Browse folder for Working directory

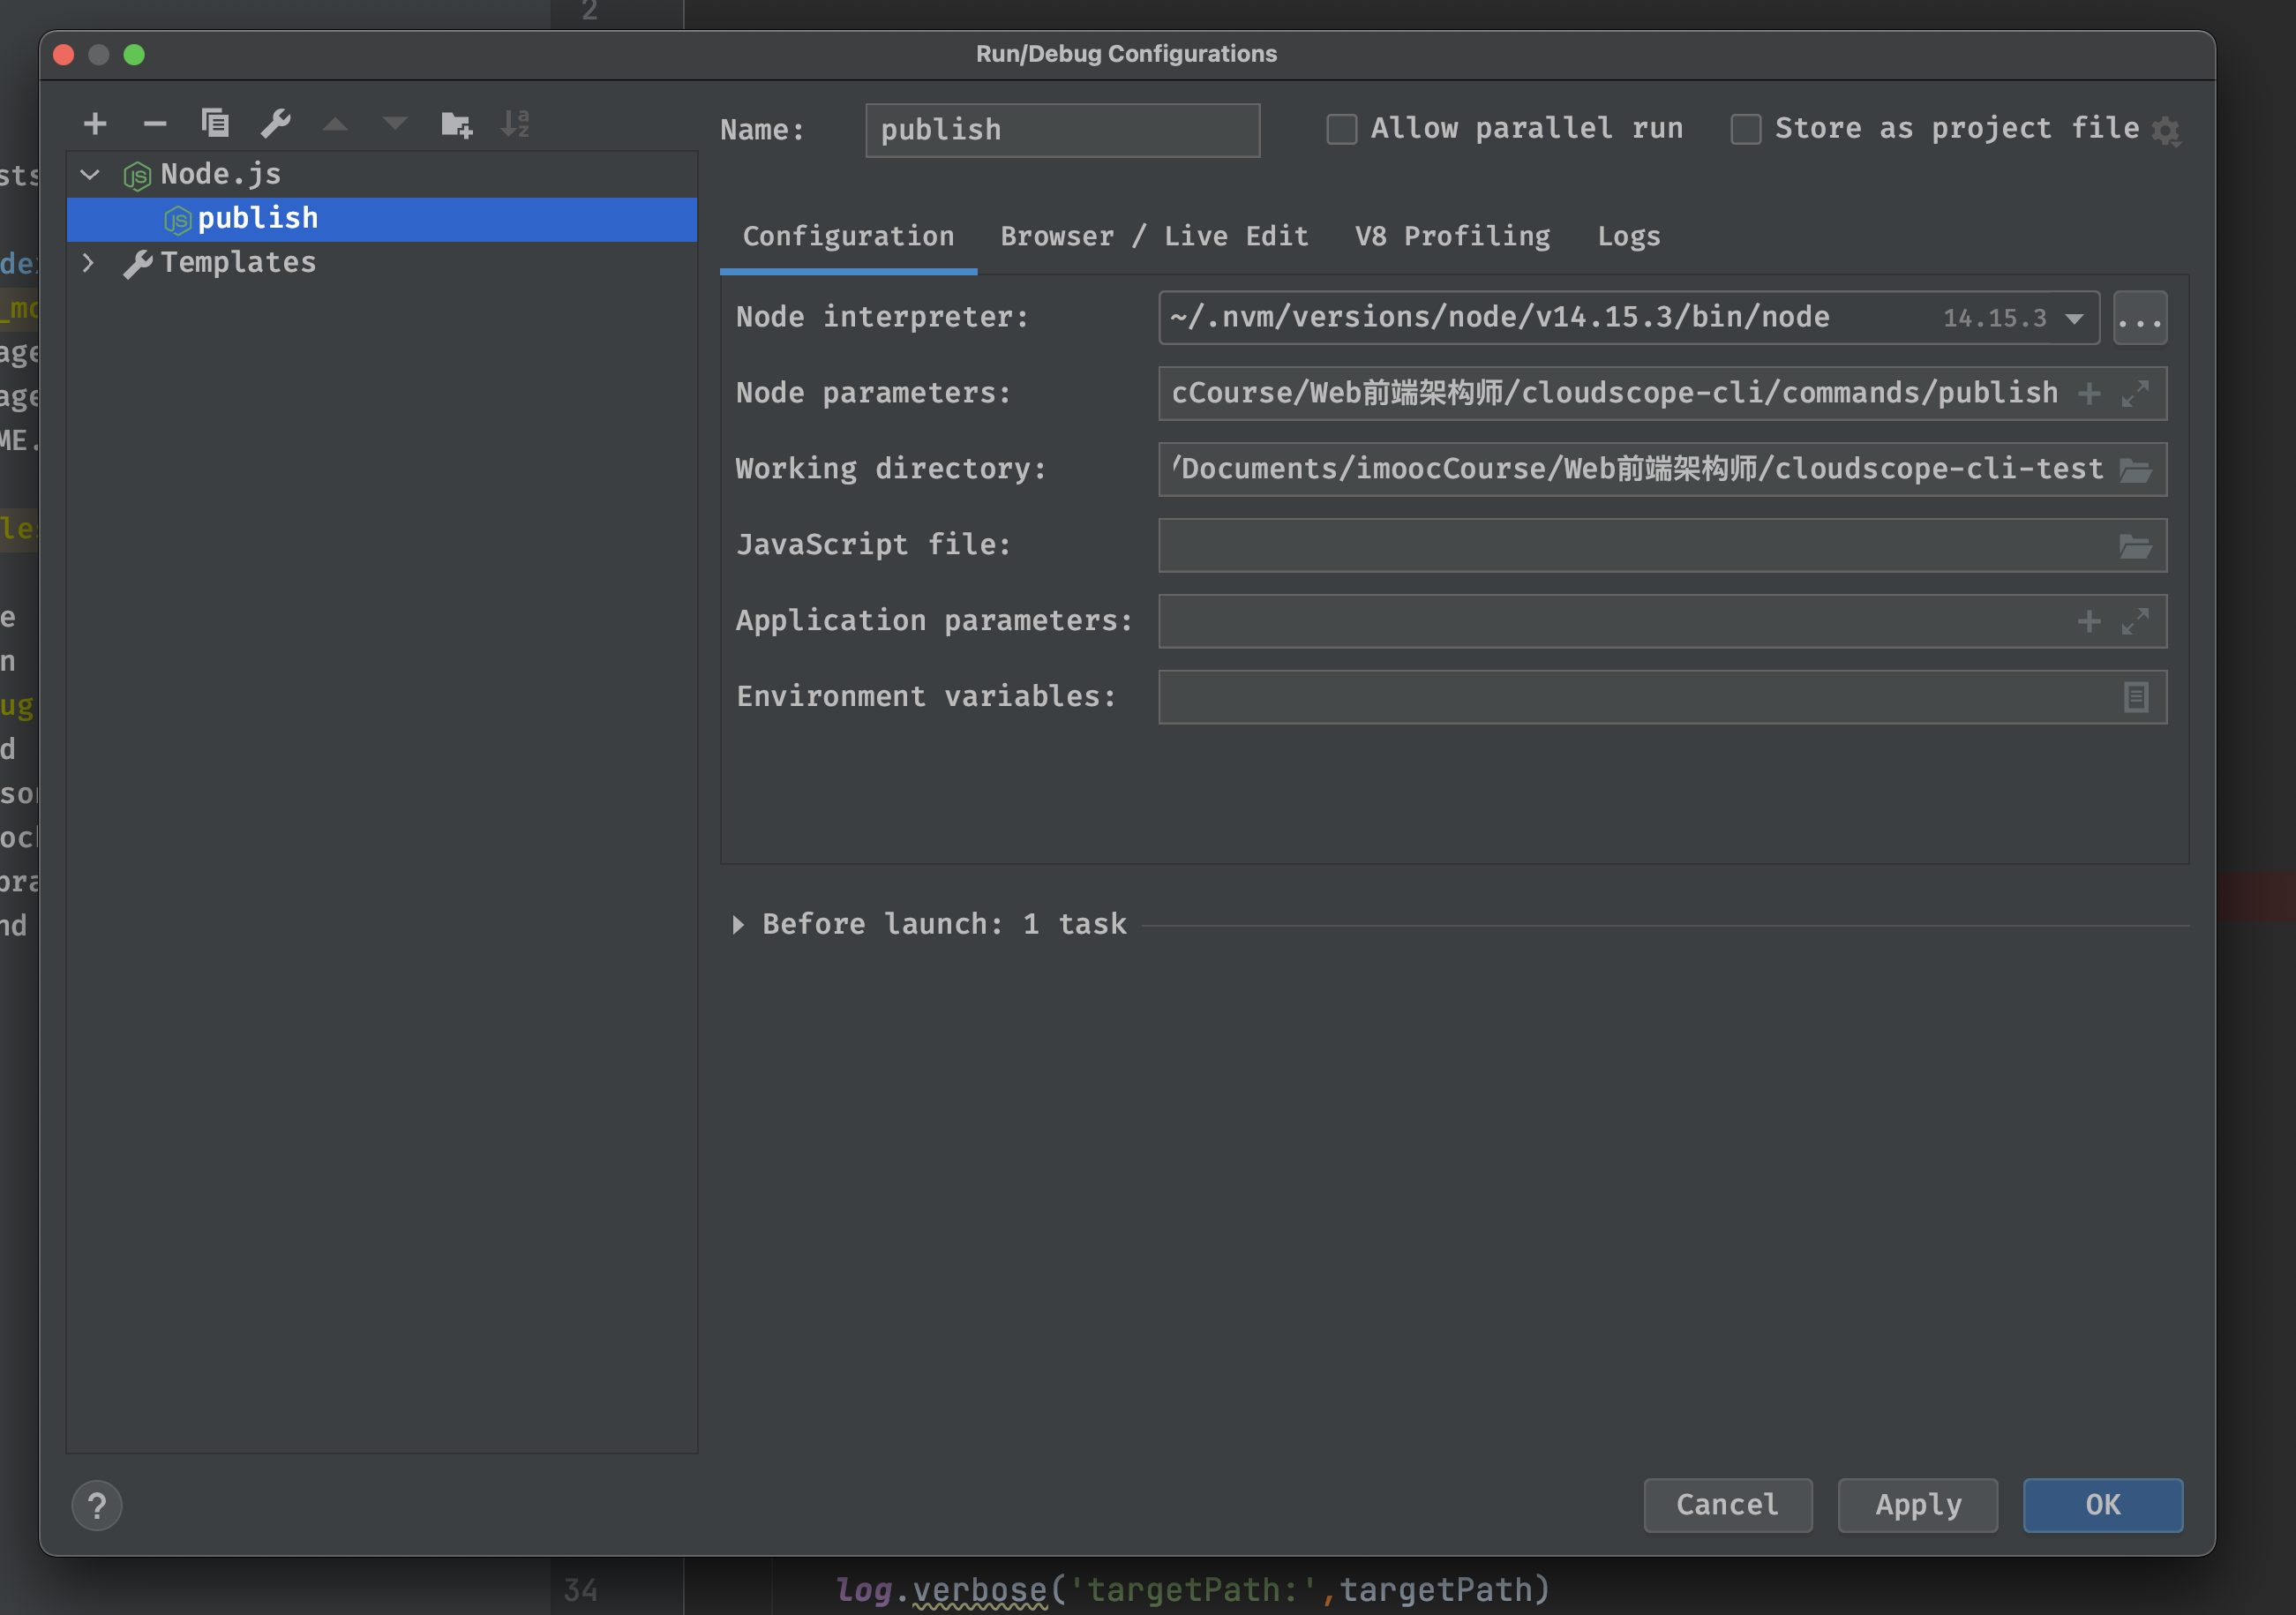click(2135, 470)
